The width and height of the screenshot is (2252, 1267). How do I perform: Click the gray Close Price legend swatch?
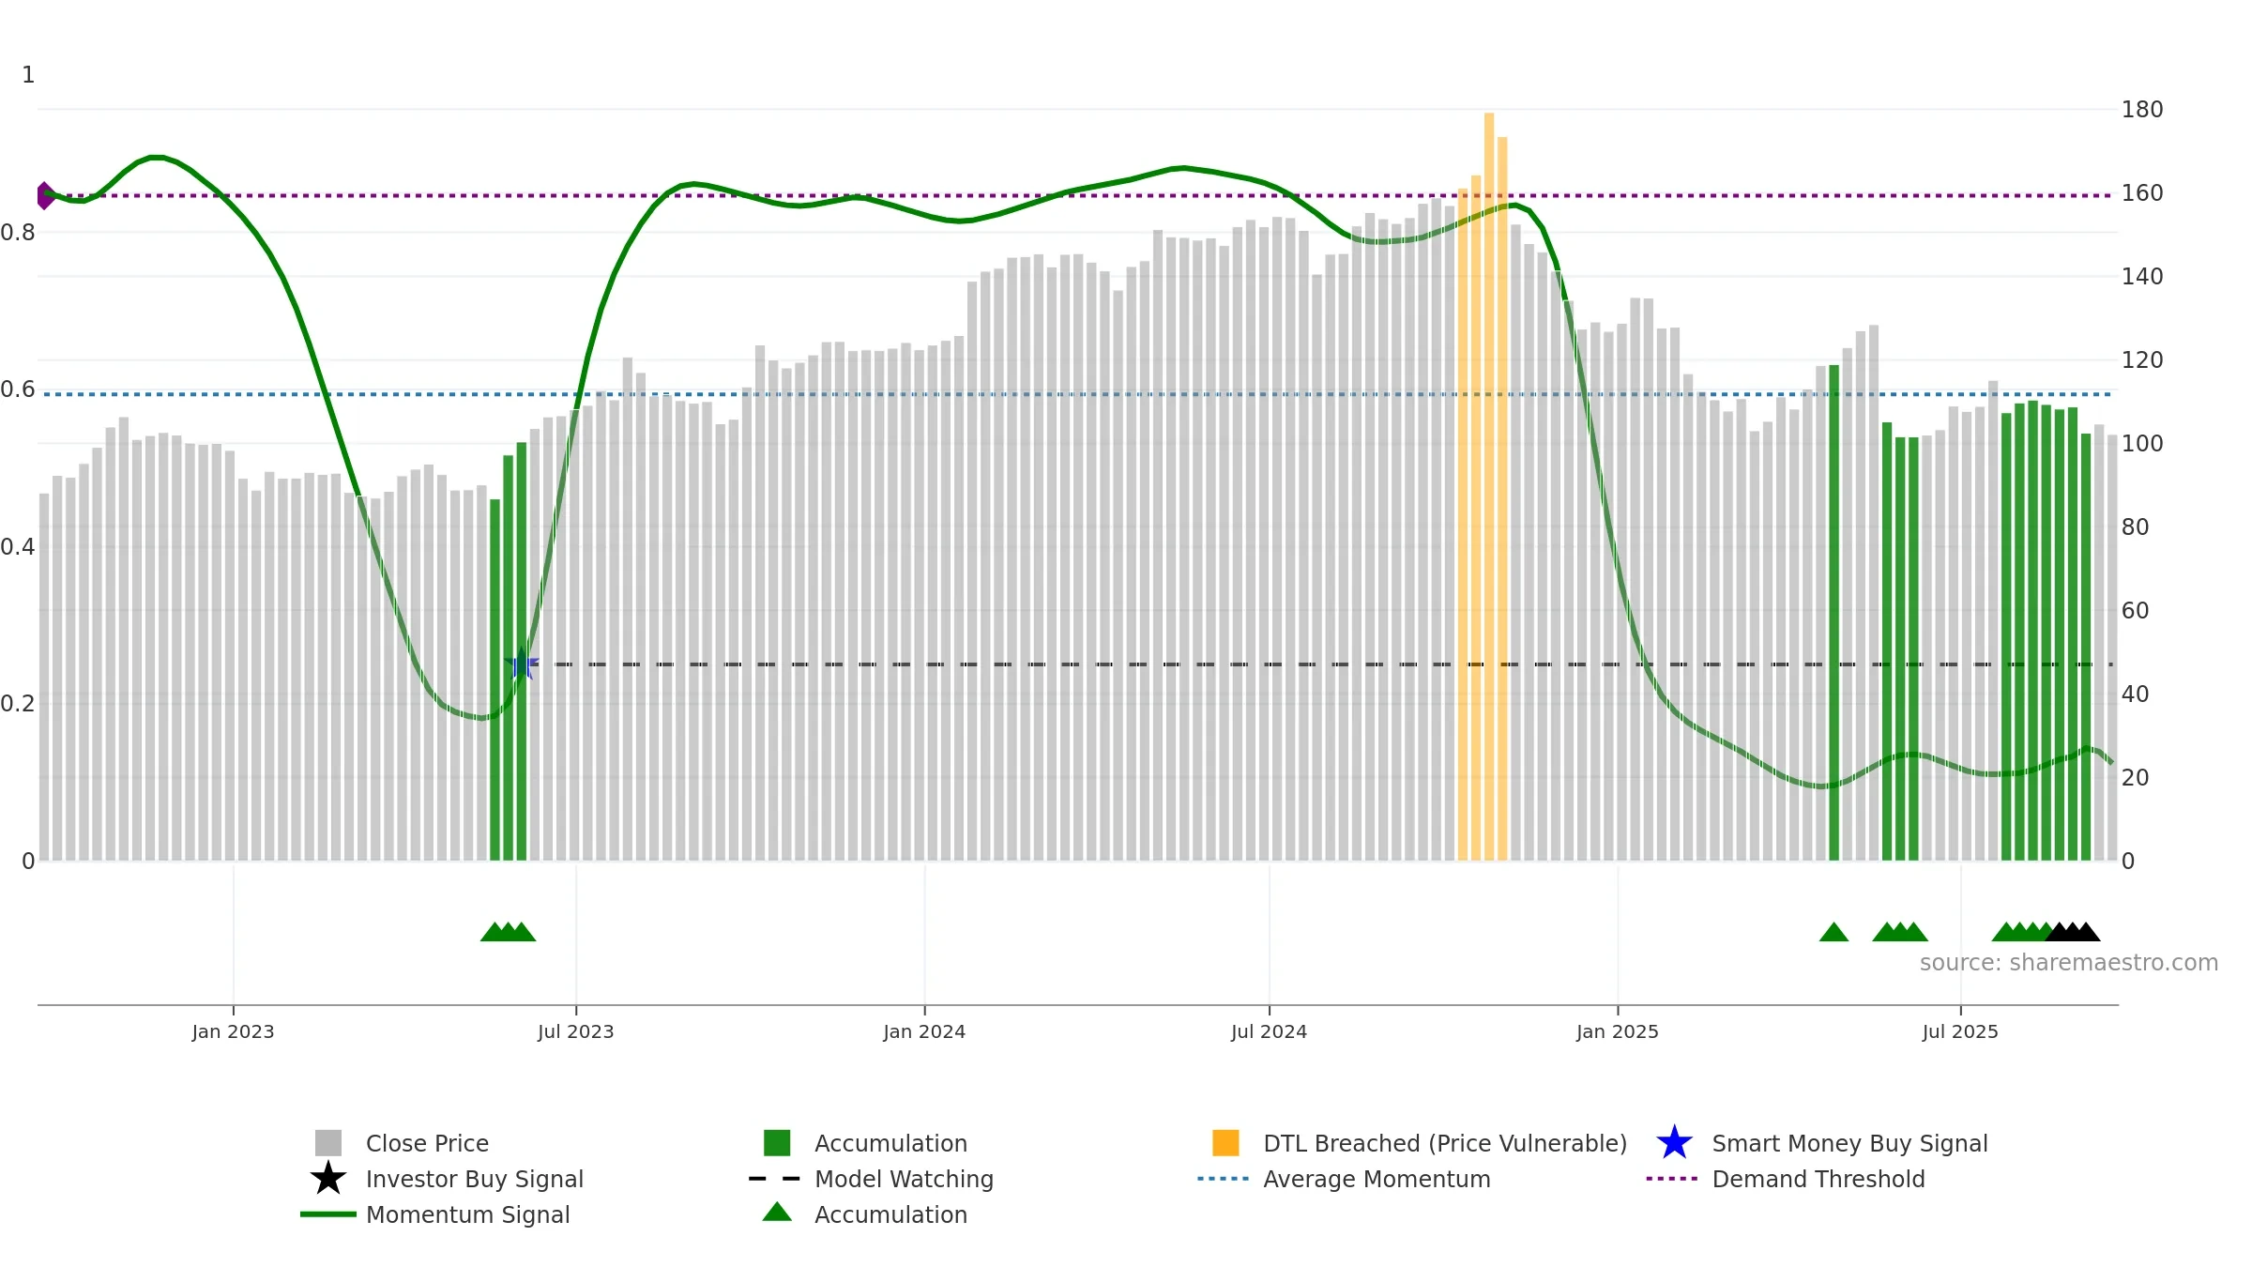click(x=328, y=1143)
